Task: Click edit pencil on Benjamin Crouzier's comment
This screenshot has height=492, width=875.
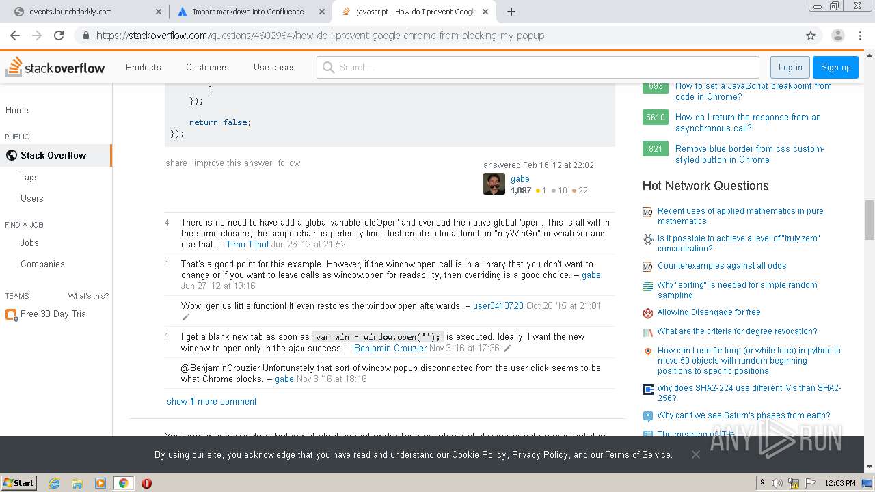Action: click(507, 348)
